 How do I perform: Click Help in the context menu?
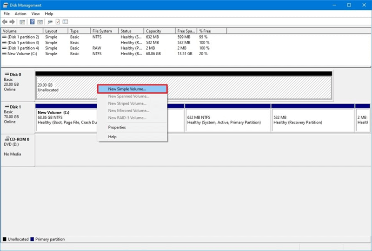coord(113,137)
